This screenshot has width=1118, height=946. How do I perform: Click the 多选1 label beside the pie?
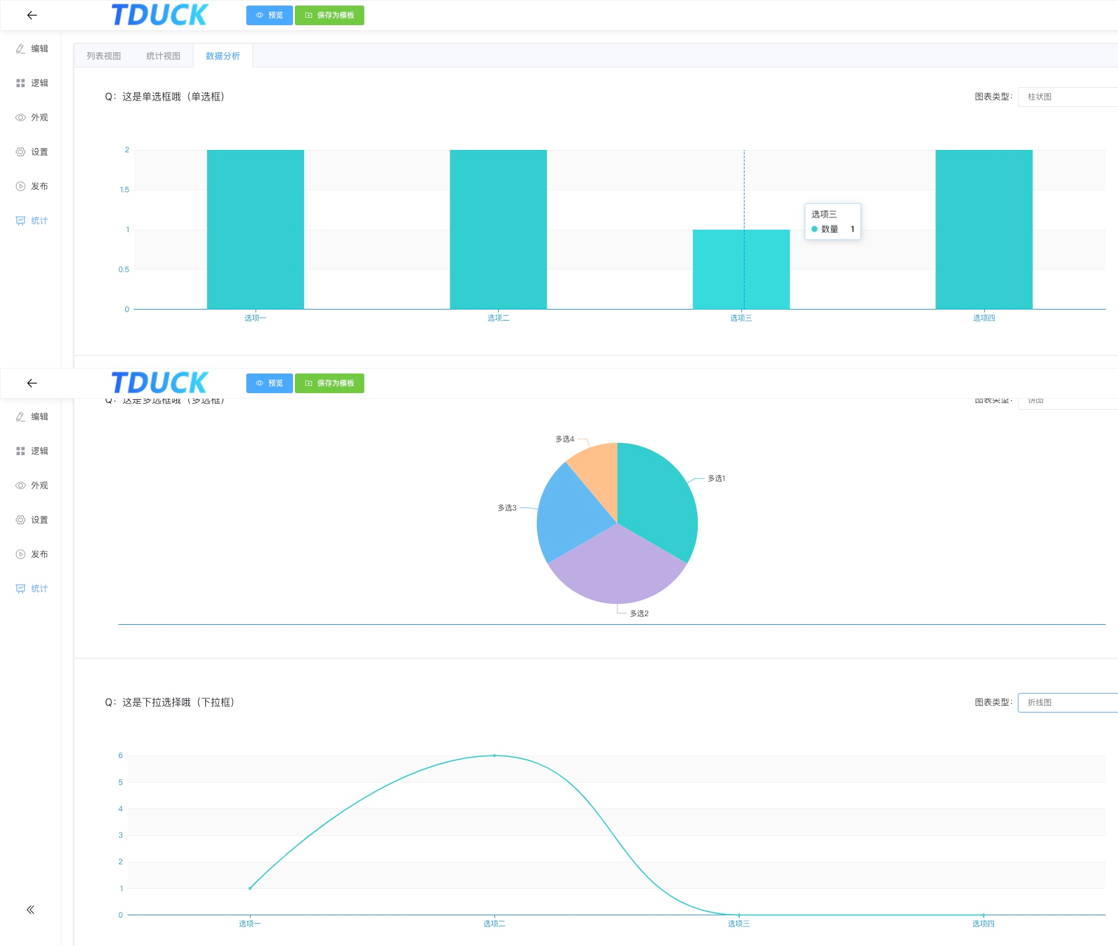[x=716, y=479]
